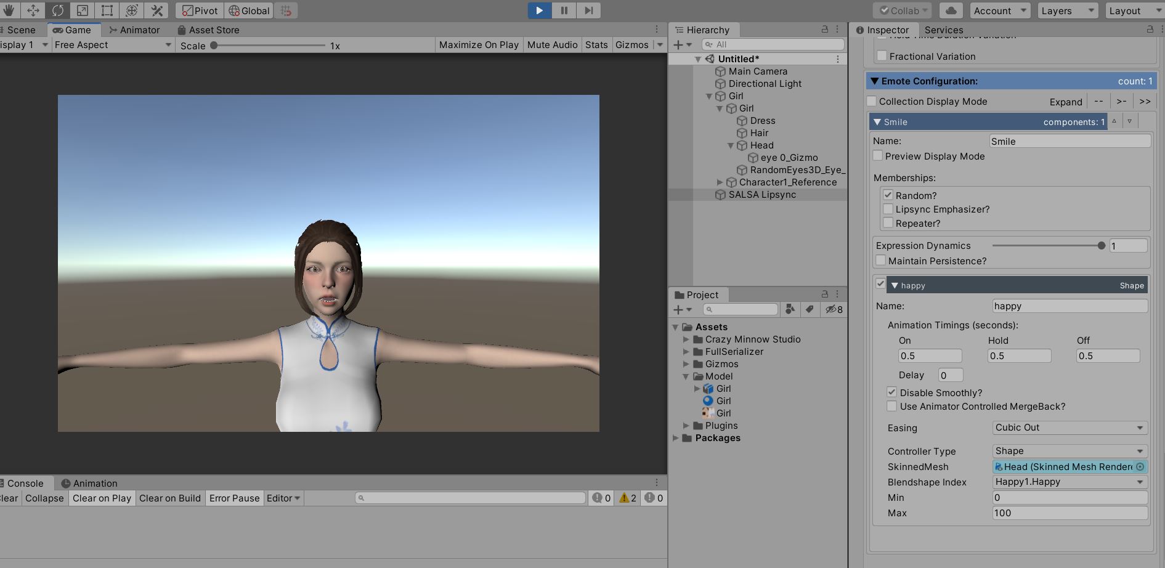Select the Move tool
Screen dimensions: 1165x568
click(x=33, y=10)
